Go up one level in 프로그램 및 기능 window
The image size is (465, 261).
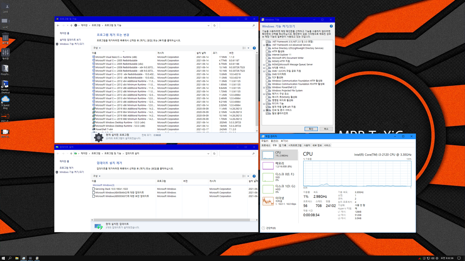point(71,25)
